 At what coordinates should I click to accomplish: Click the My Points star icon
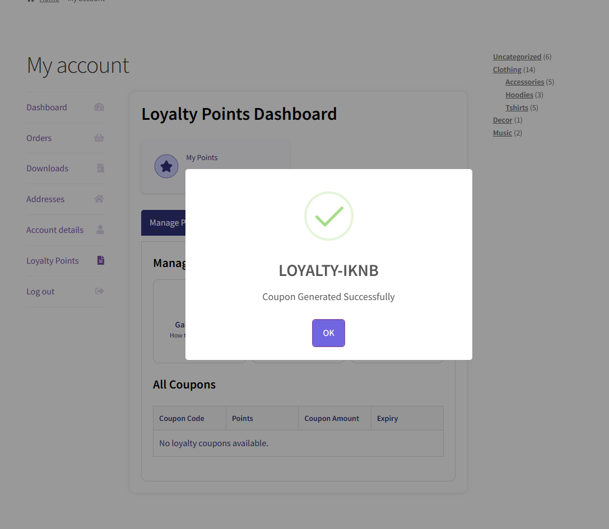166,166
